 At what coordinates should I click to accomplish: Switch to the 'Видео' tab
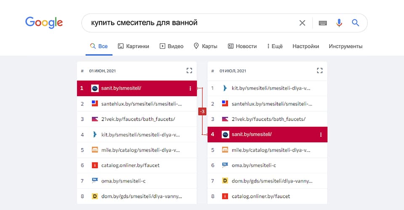171,46
